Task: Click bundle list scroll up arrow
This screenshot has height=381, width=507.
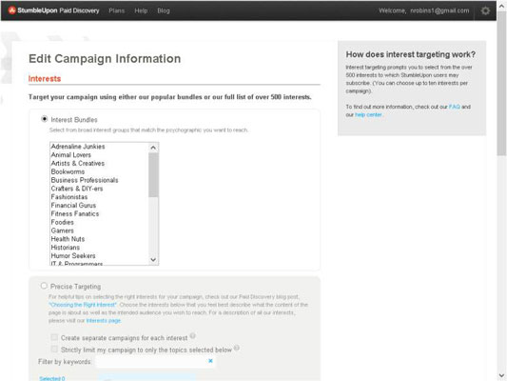Action: coord(153,148)
